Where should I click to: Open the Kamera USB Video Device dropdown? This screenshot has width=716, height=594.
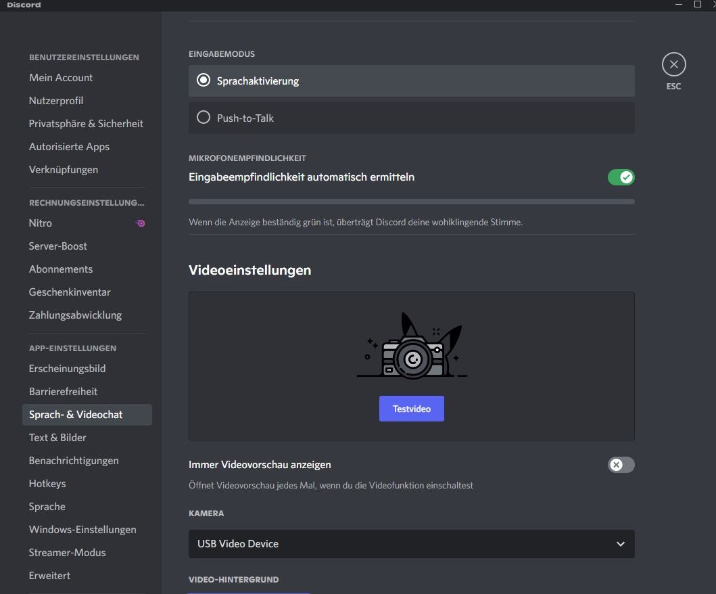tap(412, 544)
